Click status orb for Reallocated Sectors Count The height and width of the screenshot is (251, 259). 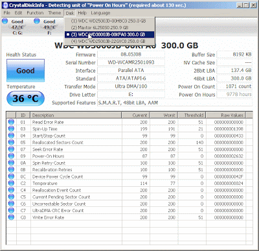point(11,142)
